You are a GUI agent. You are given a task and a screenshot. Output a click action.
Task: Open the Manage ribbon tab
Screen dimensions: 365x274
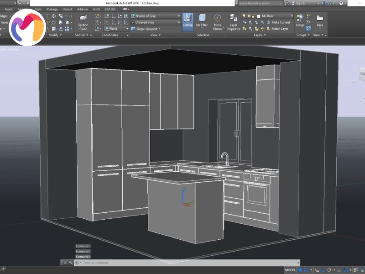[52, 9]
